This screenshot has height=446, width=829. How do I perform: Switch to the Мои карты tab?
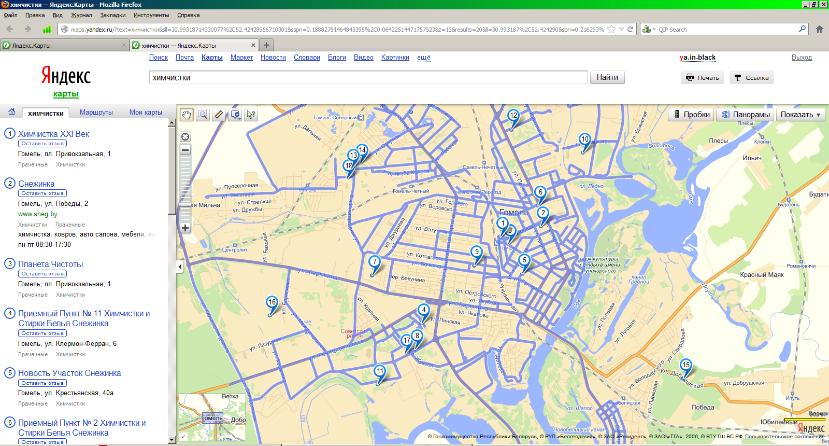pyautogui.click(x=146, y=112)
